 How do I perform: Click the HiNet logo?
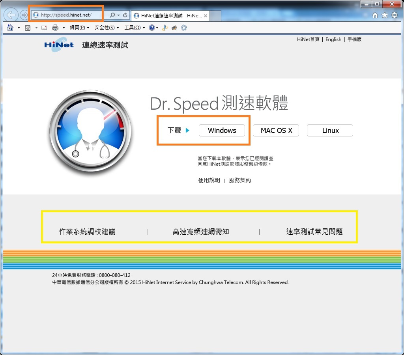(59, 45)
